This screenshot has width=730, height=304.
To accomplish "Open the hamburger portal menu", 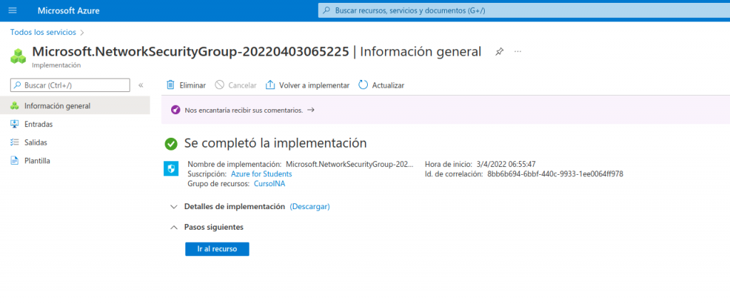I will tap(13, 10).
